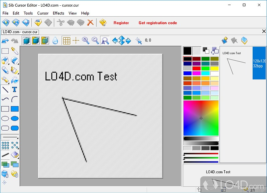Switch to LO4D.com - cursor.cur tab
The width and height of the screenshot is (267, 193).
click(x=20, y=32)
